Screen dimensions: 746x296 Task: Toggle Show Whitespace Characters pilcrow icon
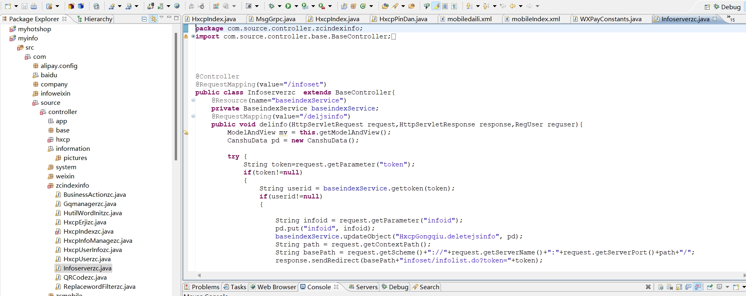pos(455,6)
